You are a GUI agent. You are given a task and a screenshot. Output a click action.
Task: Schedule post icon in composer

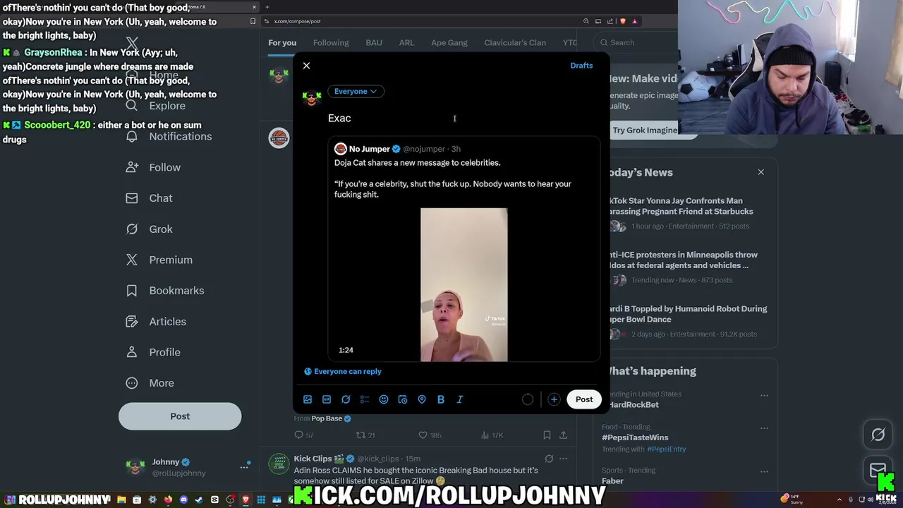(x=403, y=399)
